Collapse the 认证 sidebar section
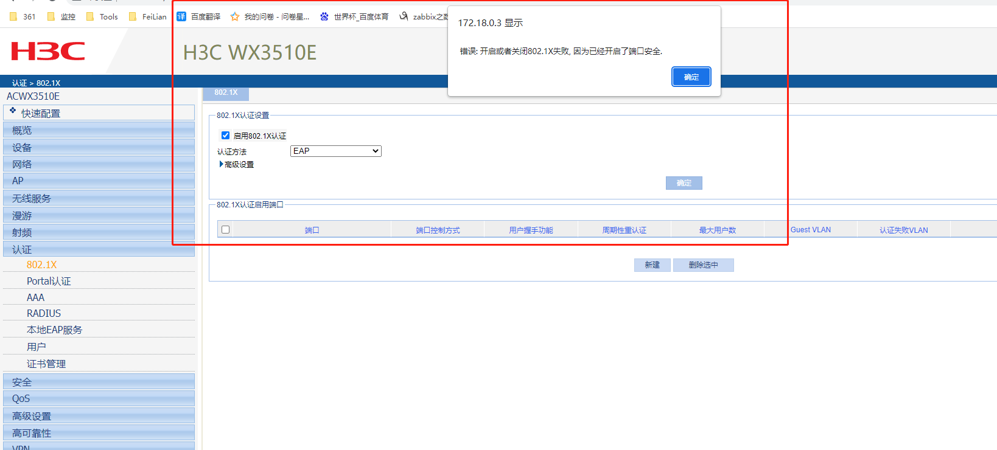 99,249
